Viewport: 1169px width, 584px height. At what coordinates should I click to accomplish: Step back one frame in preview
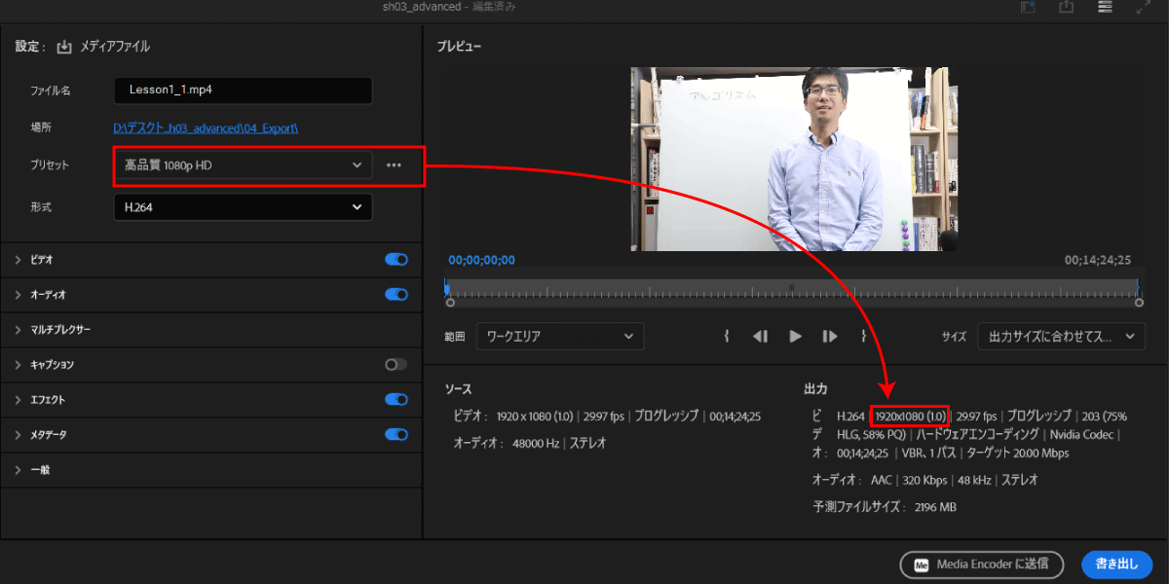pos(761,336)
